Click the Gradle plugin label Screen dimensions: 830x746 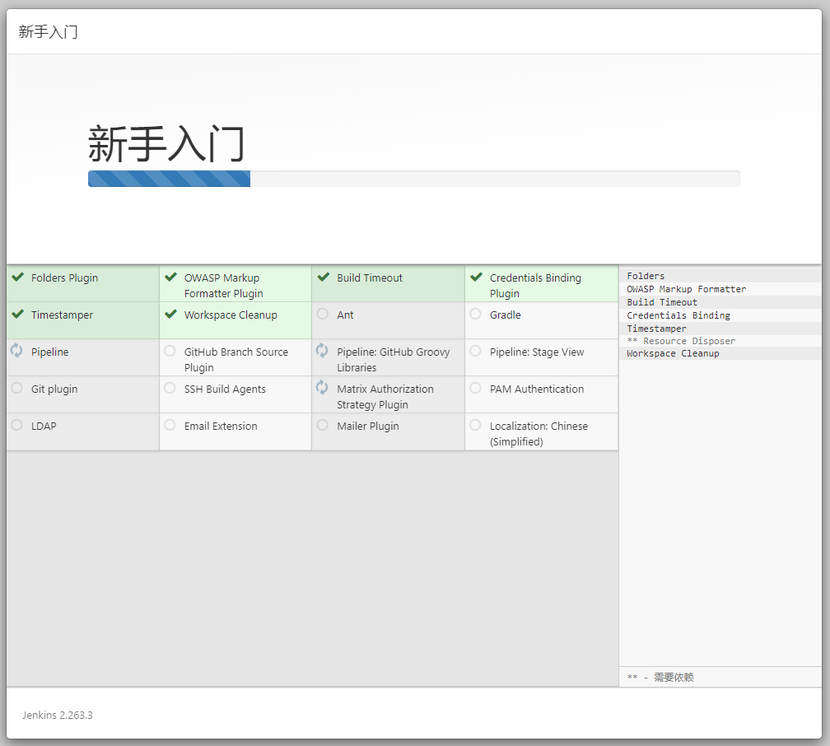point(505,315)
